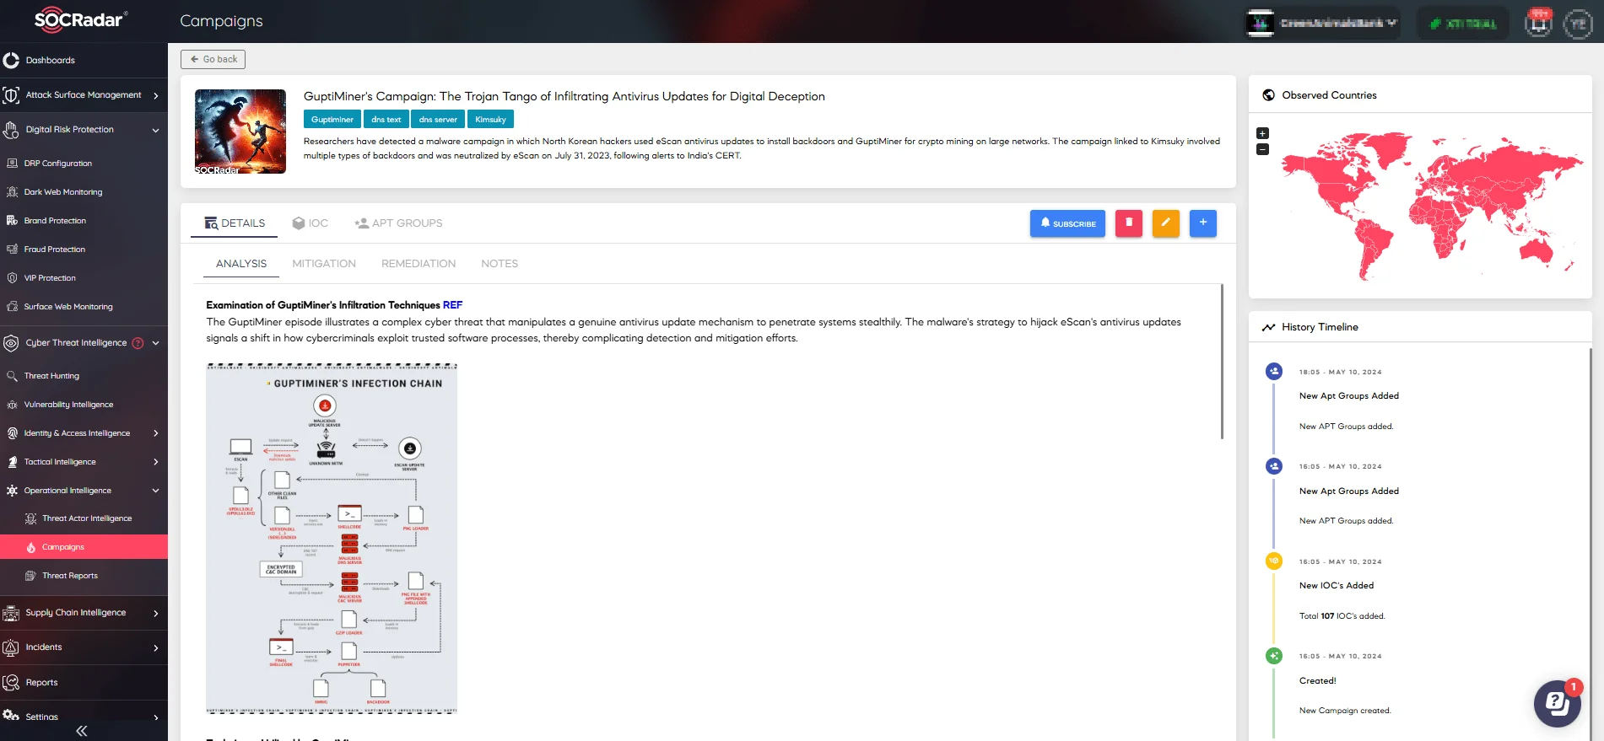Screen dimensions: 1604x741
Task: Click the SUBSCRIBE button
Action: pyautogui.click(x=1067, y=223)
